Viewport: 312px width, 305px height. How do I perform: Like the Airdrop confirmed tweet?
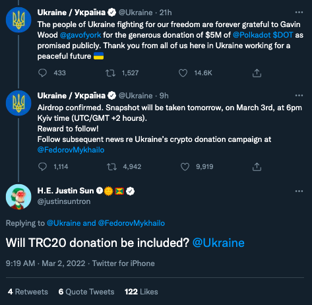(x=185, y=166)
